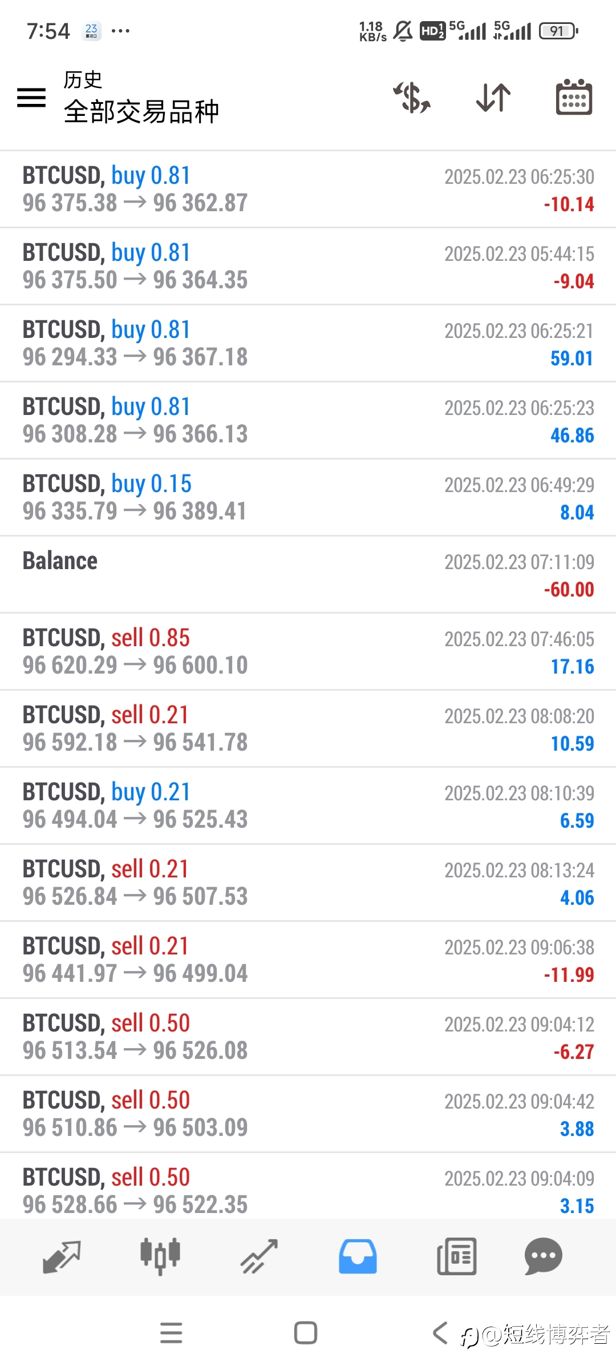This screenshot has width=616, height=1370.
Task: Open the sort order arrows icon
Action: pyautogui.click(x=493, y=98)
